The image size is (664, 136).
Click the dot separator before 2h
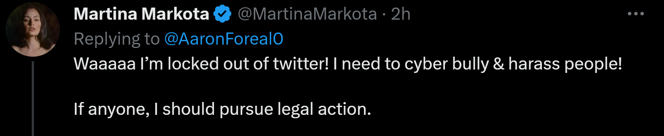384,15
